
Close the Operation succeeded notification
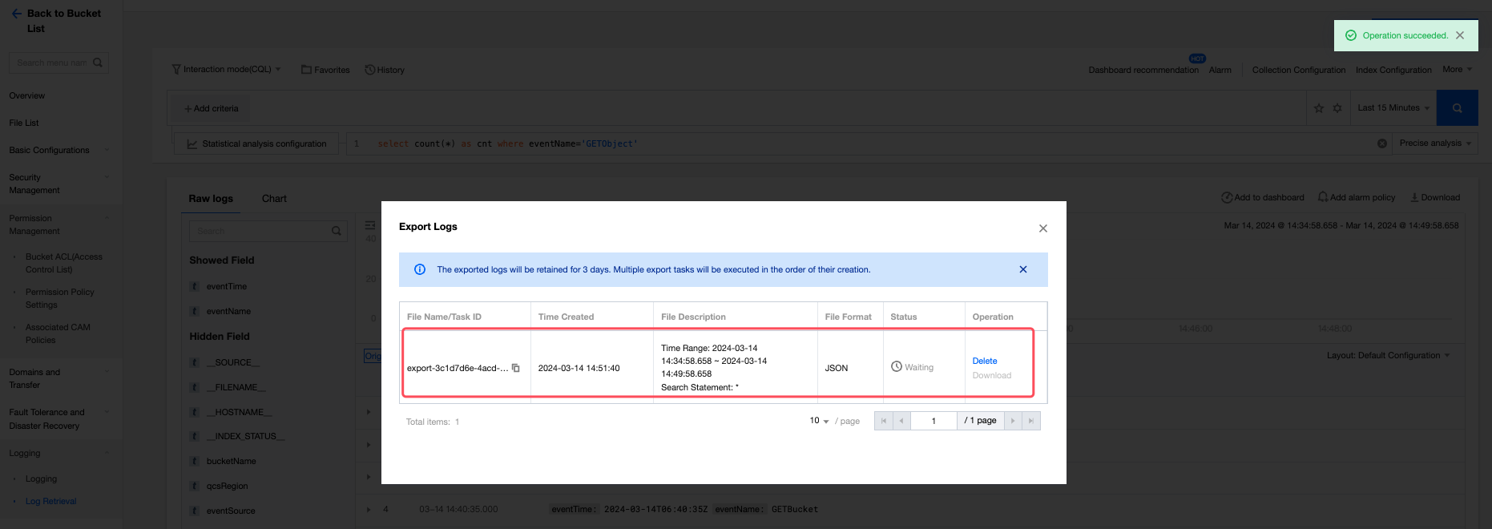point(1460,35)
